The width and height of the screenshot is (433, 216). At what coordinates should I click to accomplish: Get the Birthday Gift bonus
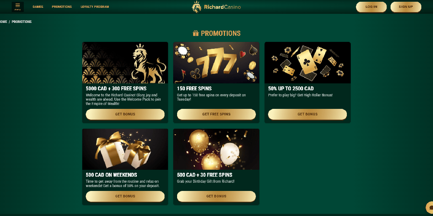pyautogui.click(x=216, y=196)
